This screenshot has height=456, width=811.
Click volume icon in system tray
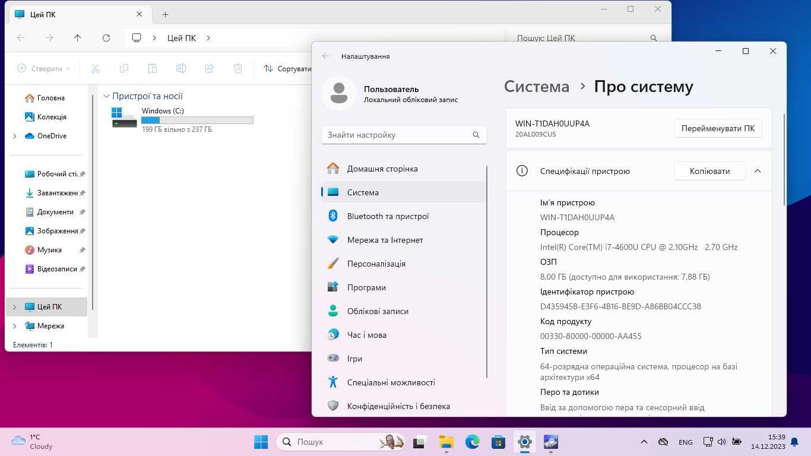[722, 442]
